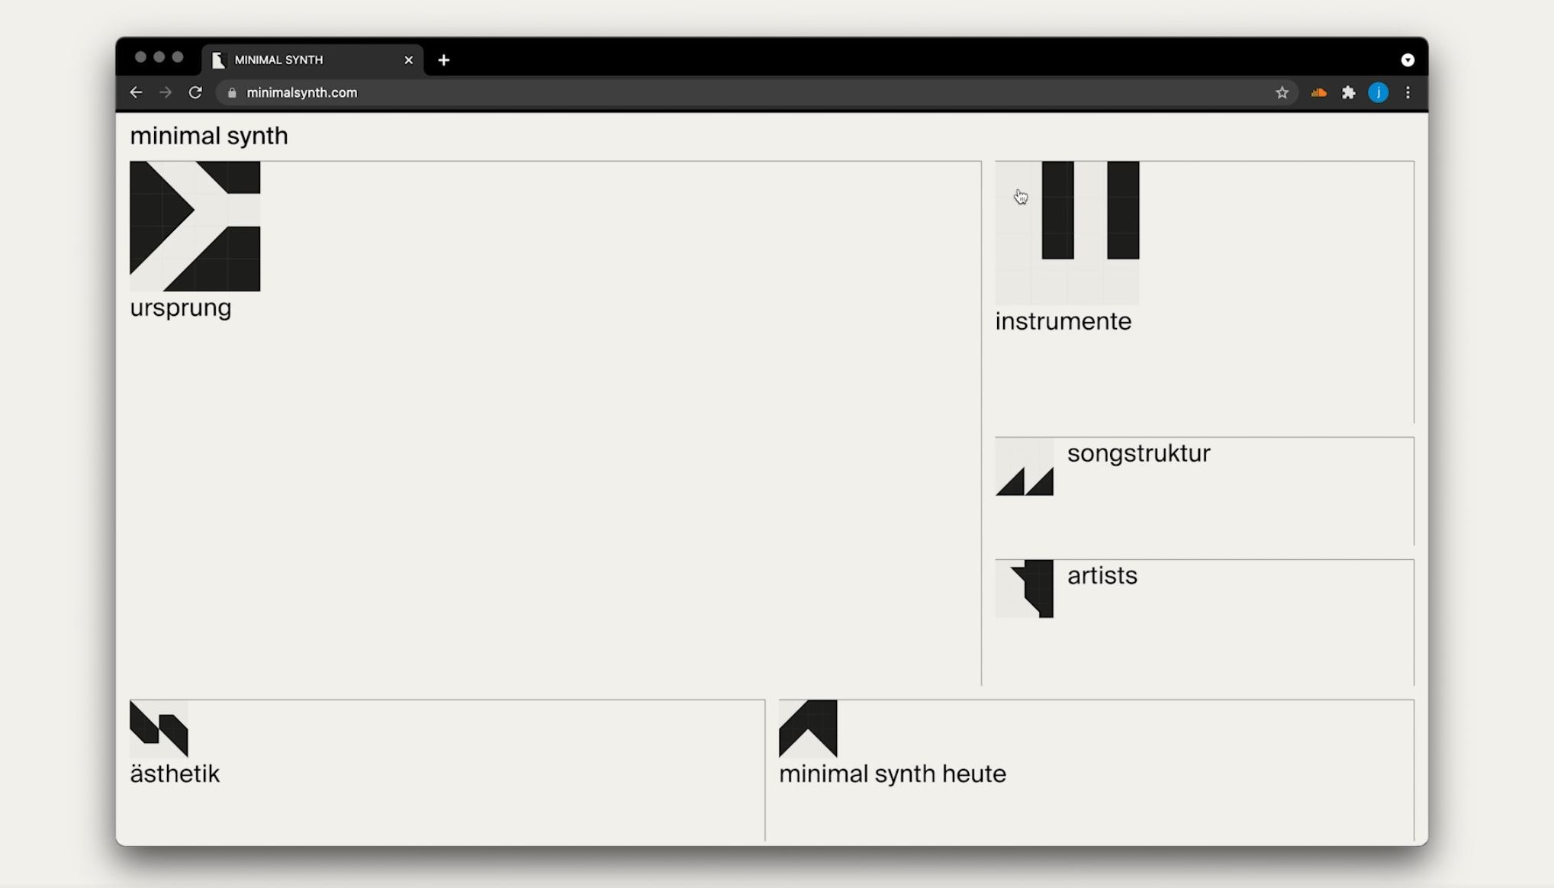Screen dimensions: 1554x888
Task: Click the ursprung arrow graphic icon
Action: pos(195,226)
